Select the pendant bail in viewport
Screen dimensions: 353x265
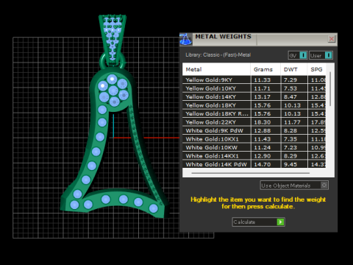click(113, 40)
